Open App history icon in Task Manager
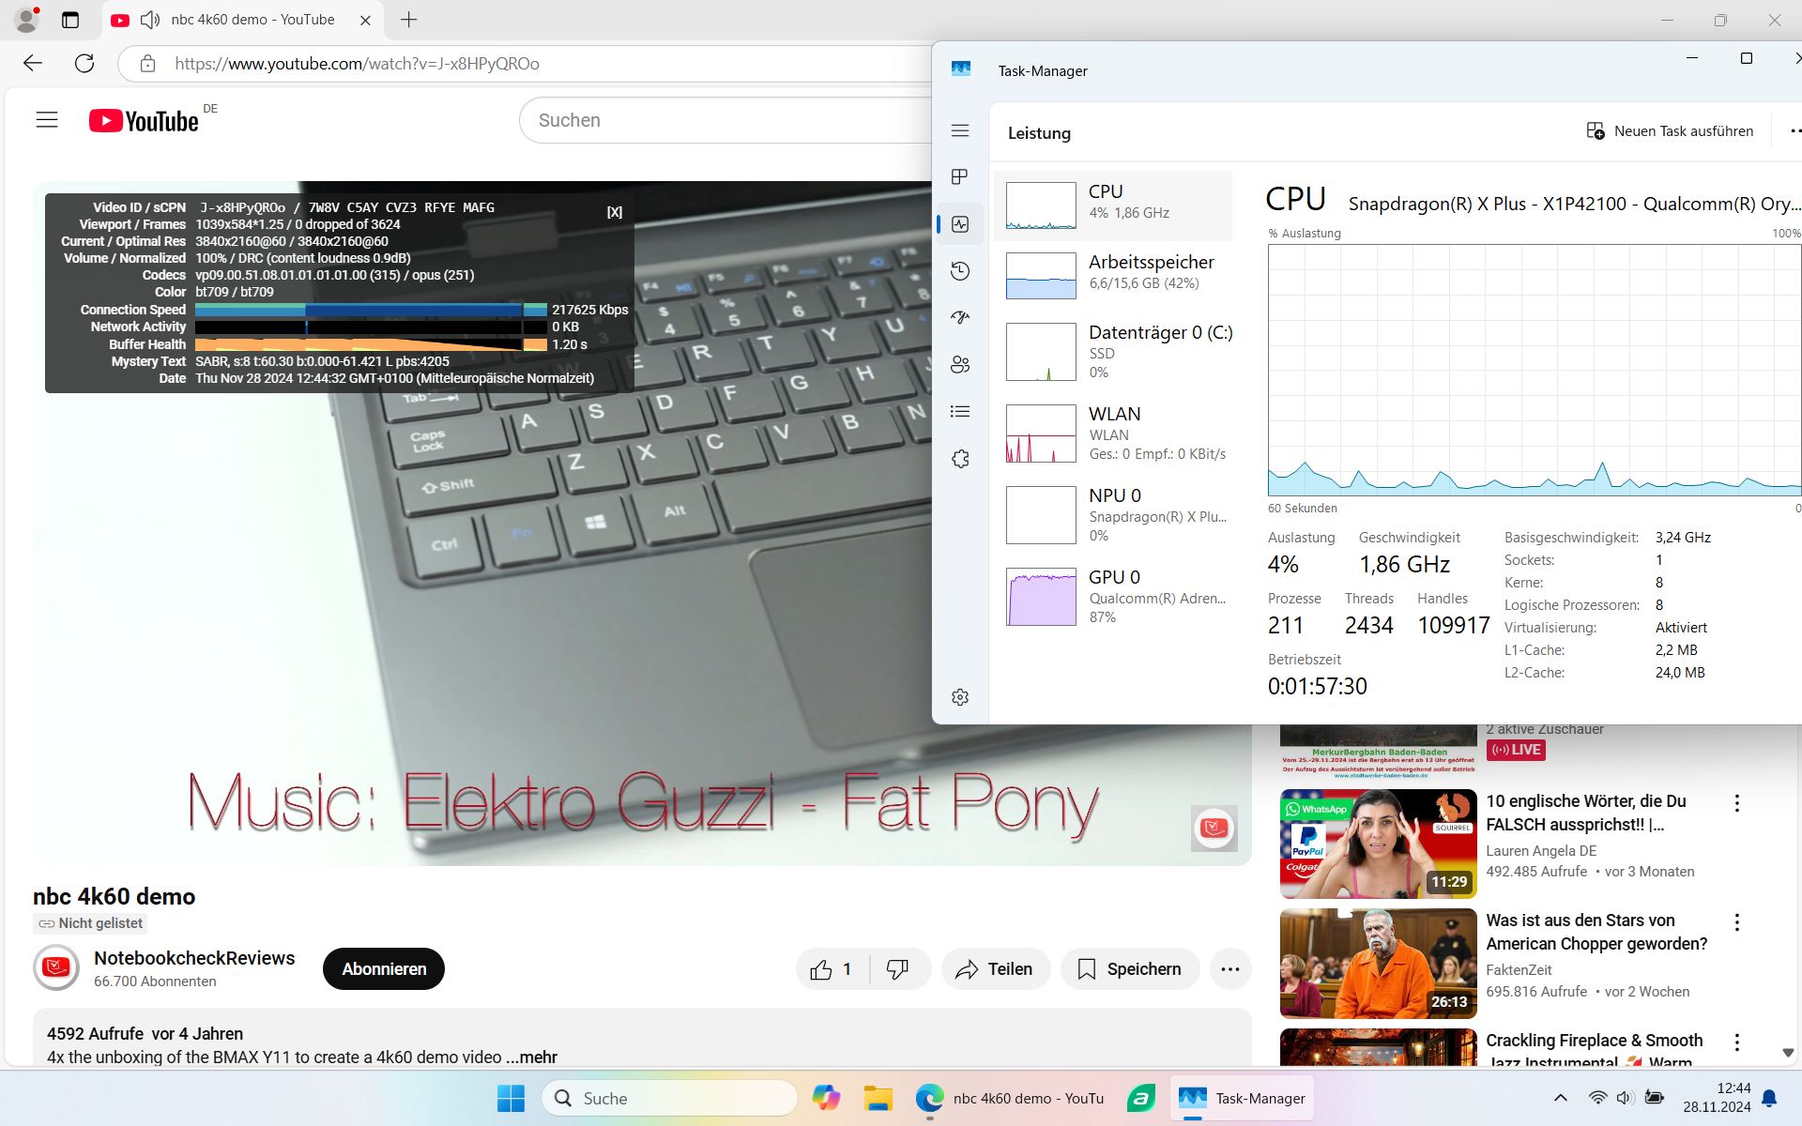The image size is (1802, 1126). point(959,271)
